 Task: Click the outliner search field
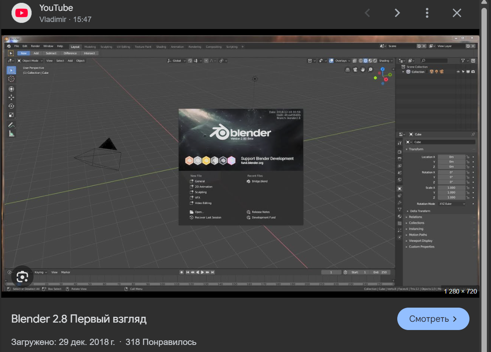tap(433, 61)
